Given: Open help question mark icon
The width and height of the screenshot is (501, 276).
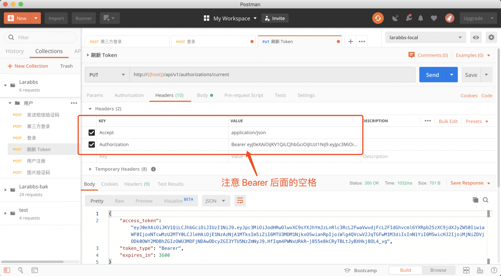Looking at the screenshot, I should click(494, 270).
